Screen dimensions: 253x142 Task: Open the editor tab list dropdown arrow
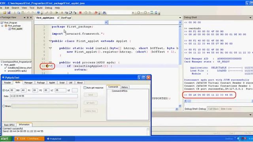180,17
